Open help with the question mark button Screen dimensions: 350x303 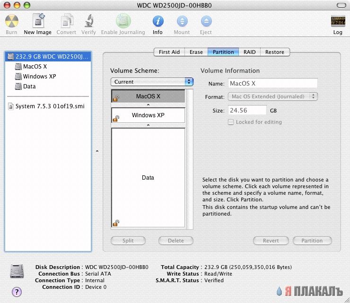click(17, 292)
